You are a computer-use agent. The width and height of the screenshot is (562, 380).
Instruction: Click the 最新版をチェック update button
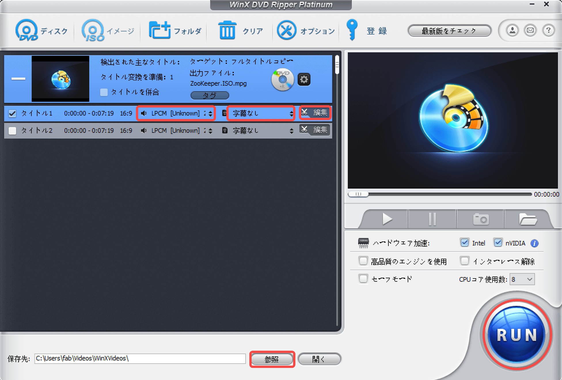(x=449, y=31)
